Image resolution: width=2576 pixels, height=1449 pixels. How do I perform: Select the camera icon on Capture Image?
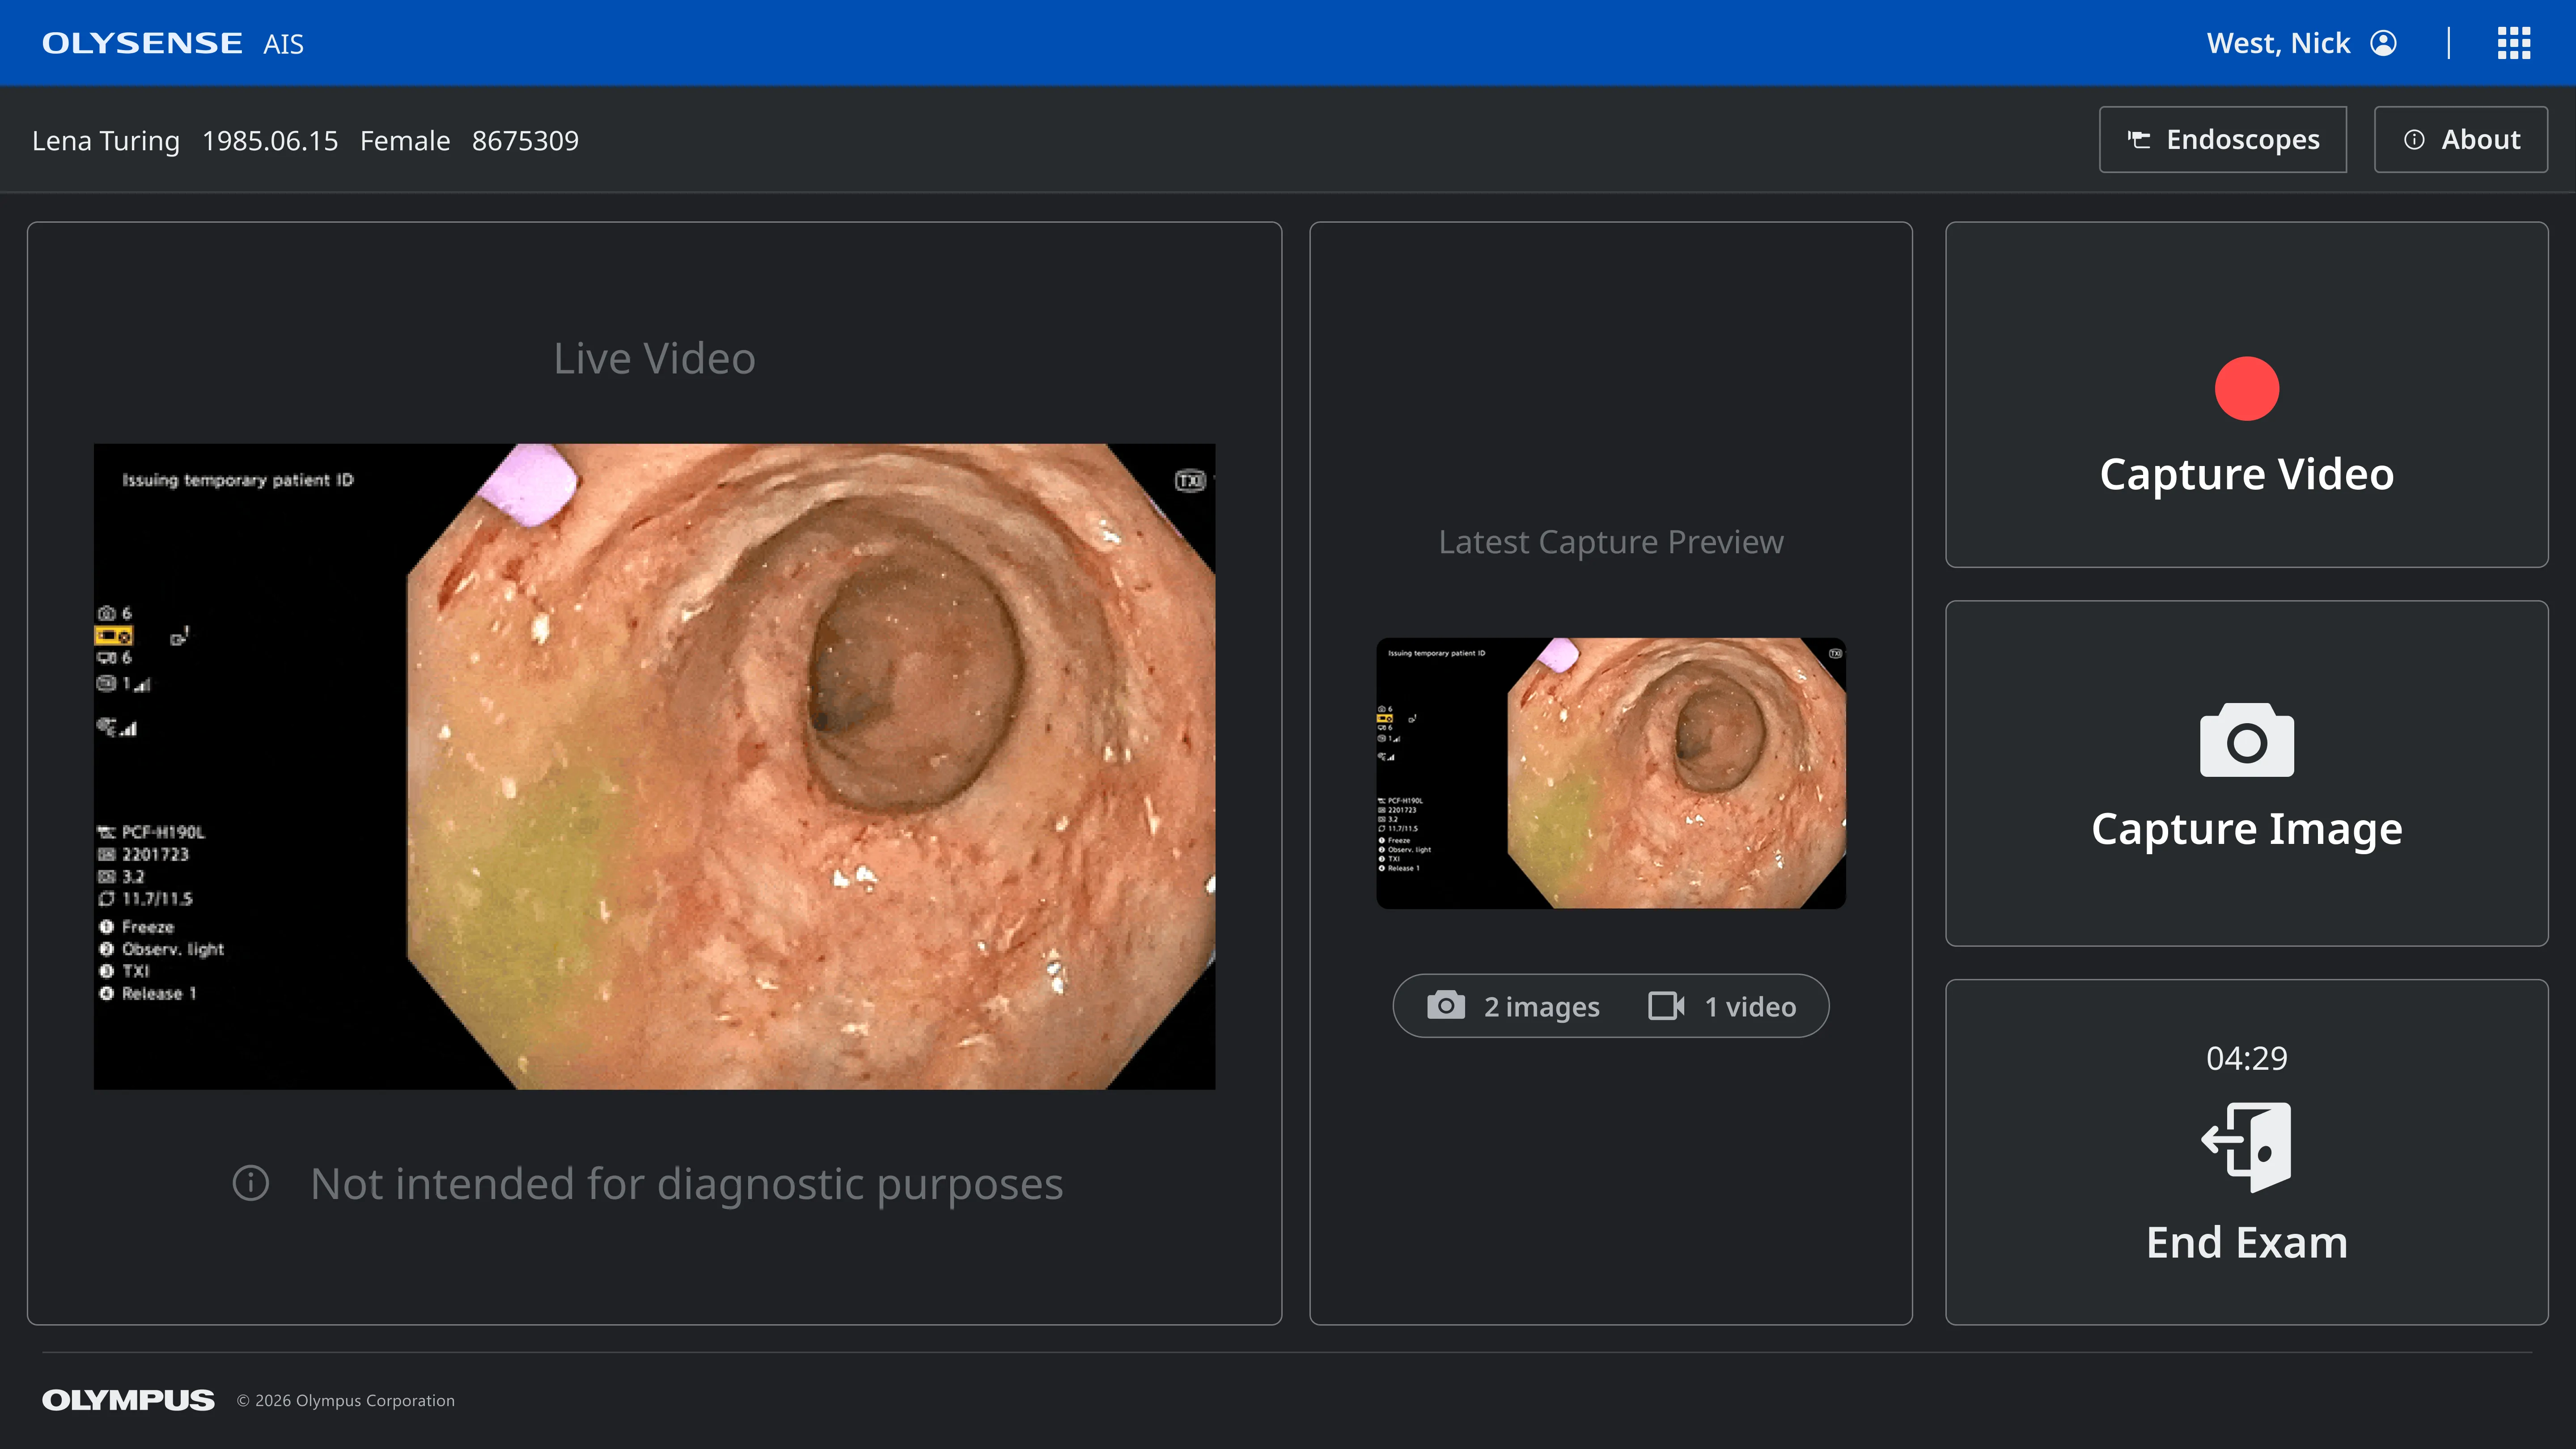point(2246,740)
